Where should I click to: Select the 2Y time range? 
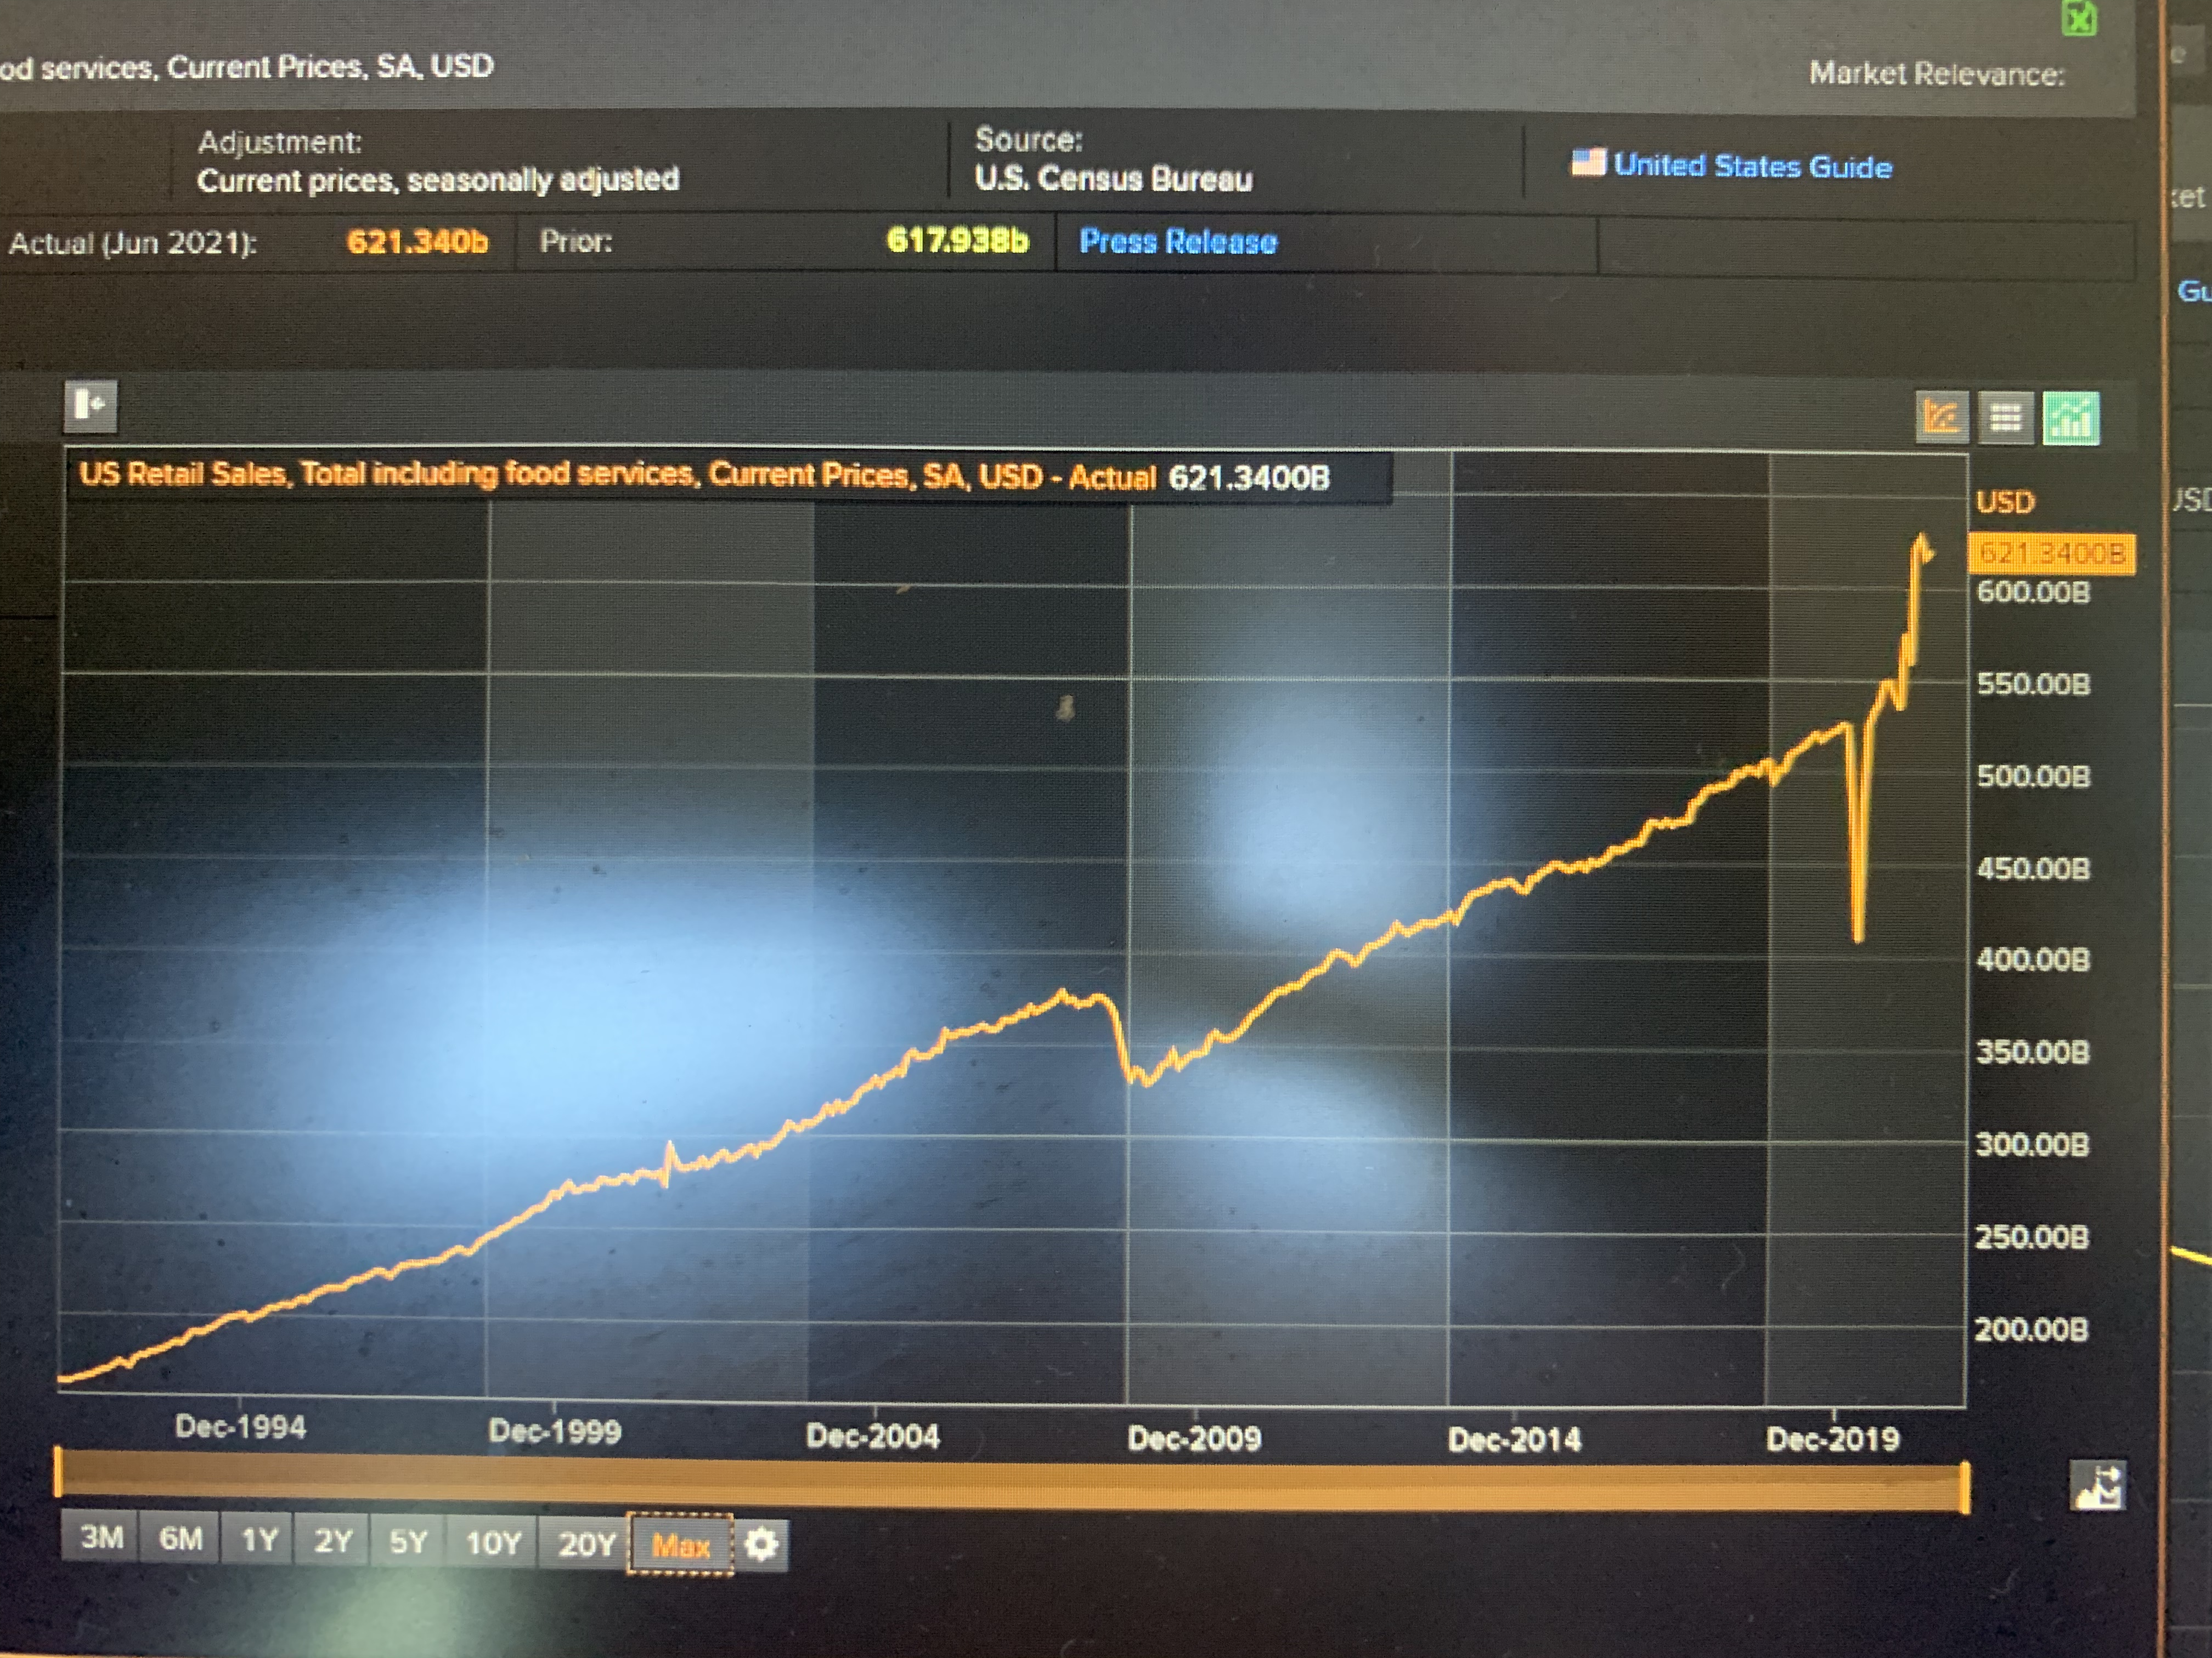(333, 1541)
